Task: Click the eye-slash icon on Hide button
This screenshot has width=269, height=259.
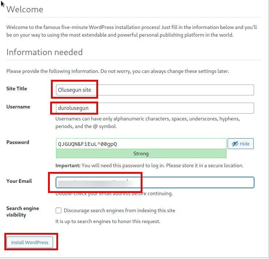Action: point(235,144)
